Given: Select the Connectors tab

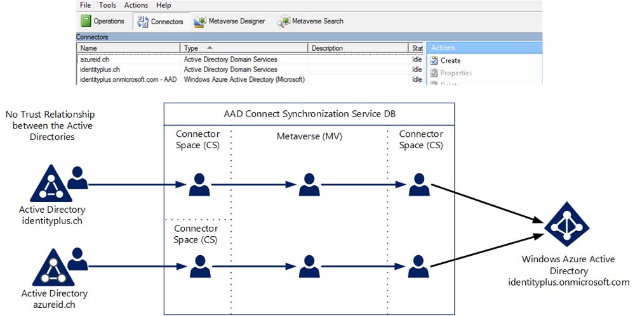Looking at the screenshot, I should pos(161,22).
